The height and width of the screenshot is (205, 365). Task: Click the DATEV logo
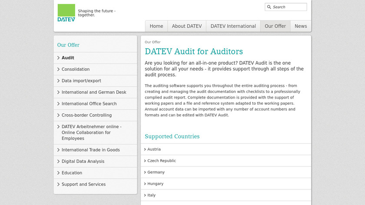pyautogui.click(x=66, y=13)
